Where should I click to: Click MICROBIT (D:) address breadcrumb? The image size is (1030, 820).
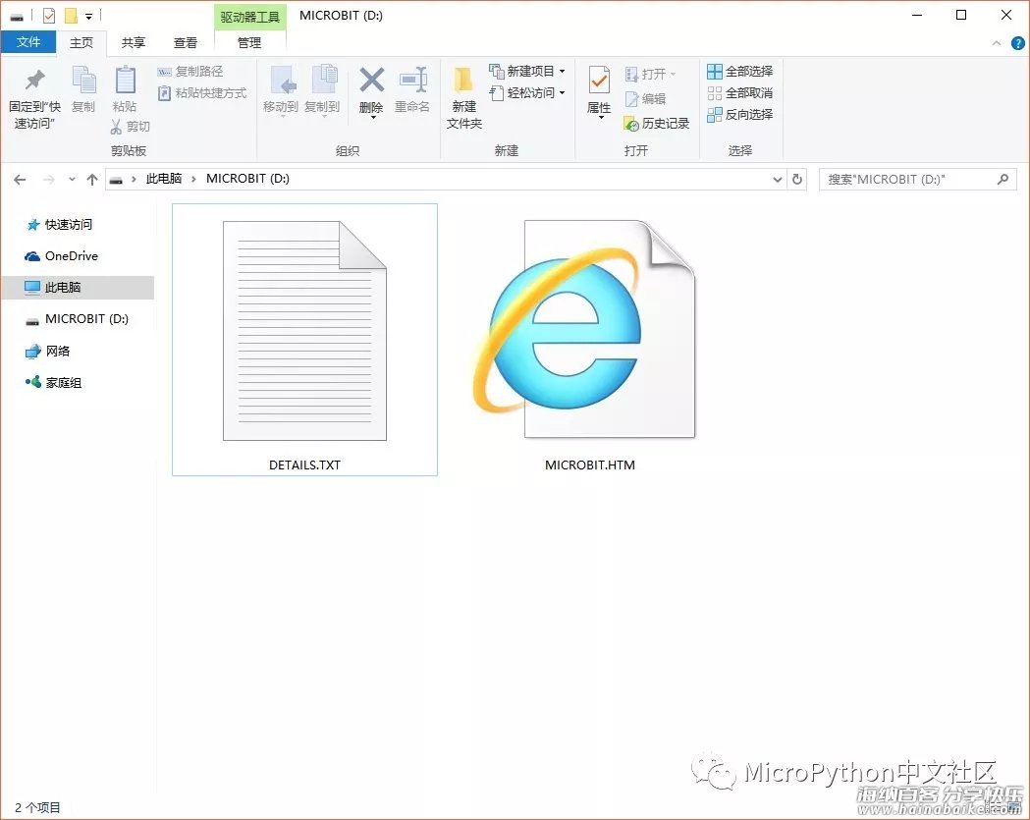pos(247,179)
